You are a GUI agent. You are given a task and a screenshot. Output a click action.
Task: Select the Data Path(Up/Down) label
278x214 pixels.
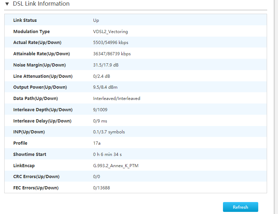36,98
